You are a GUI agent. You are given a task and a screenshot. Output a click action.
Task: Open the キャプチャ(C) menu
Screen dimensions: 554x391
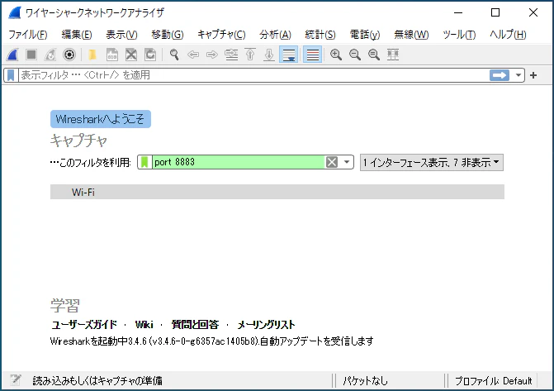[221, 35]
